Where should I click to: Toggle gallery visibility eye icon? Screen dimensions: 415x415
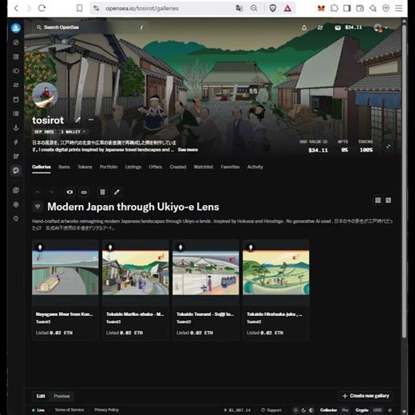[x=70, y=192]
